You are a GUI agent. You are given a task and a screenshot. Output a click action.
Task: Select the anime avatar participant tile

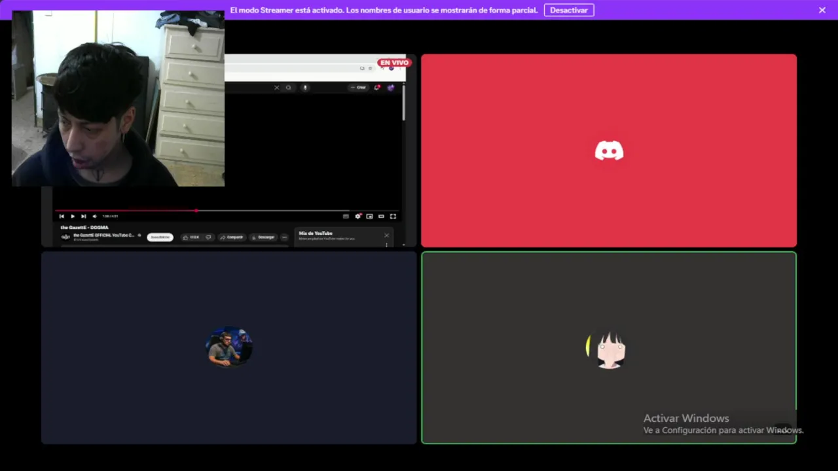[609, 348]
